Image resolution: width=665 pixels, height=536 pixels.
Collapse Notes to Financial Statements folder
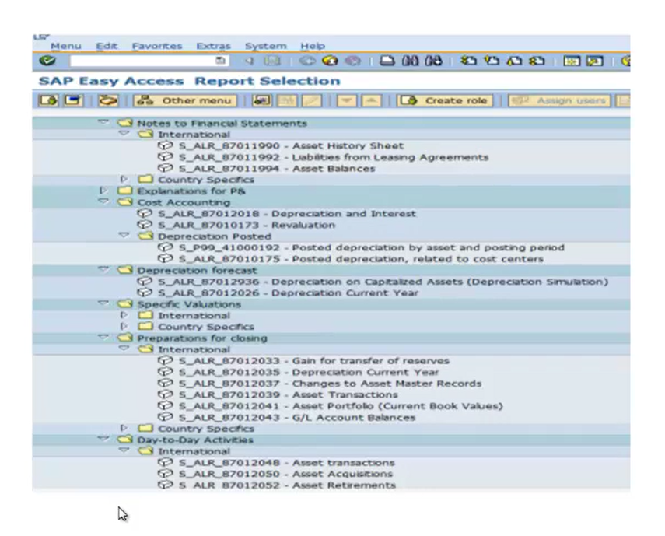(x=103, y=122)
